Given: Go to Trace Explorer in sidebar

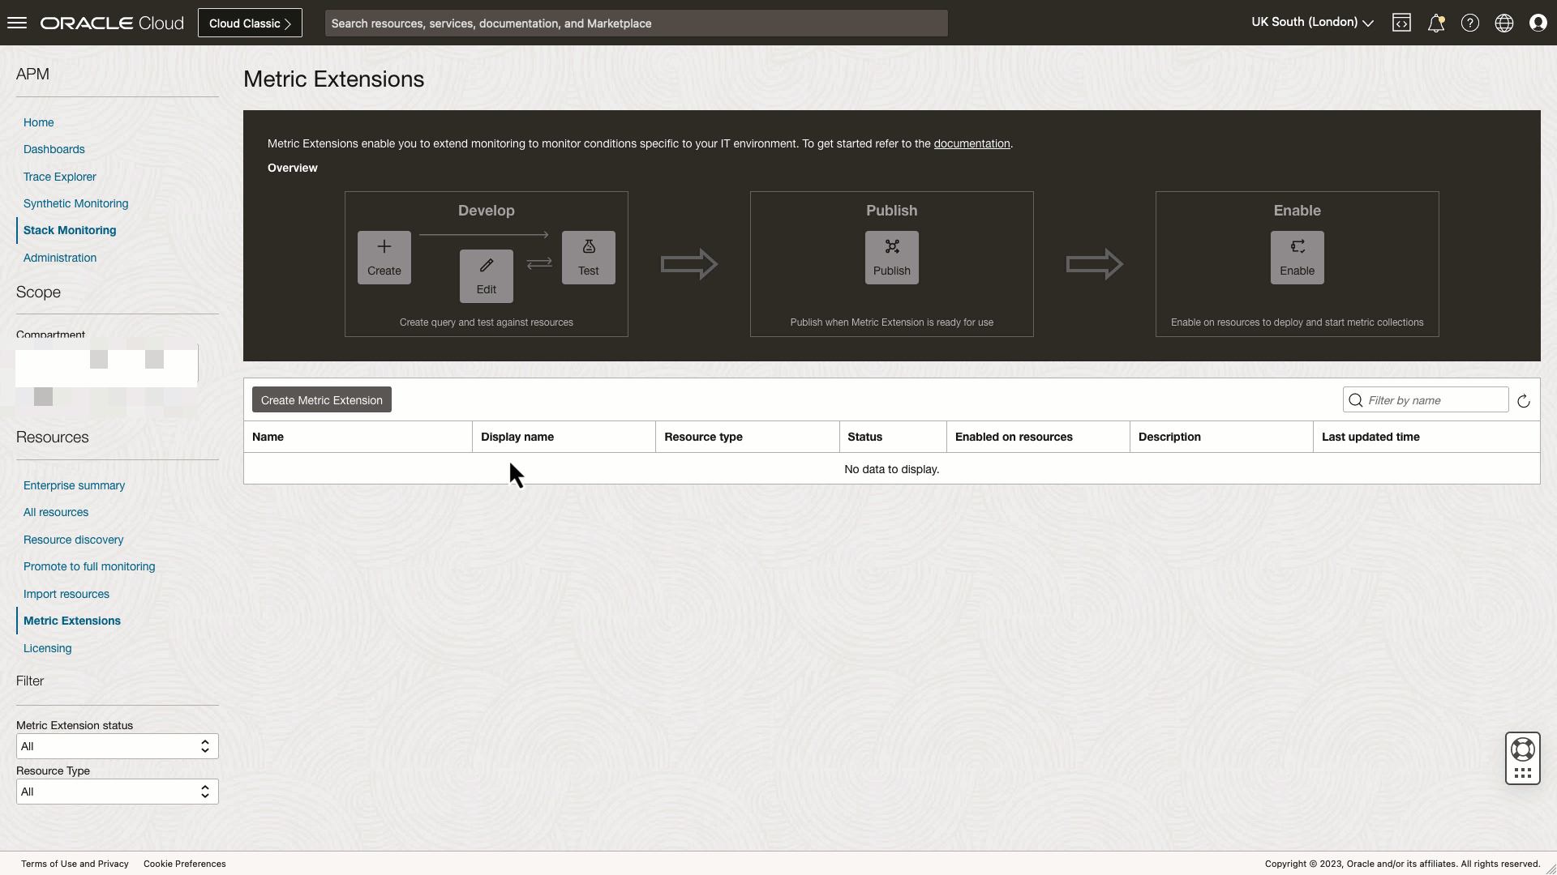Looking at the screenshot, I should (x=59, y=177).
